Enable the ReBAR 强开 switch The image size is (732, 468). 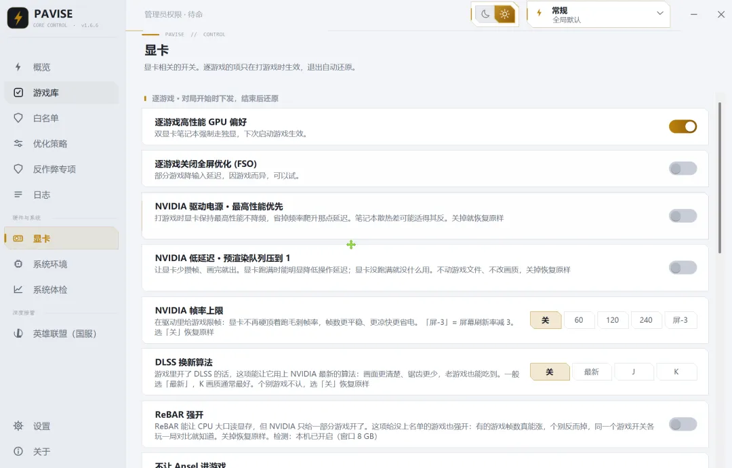[683, 424]
